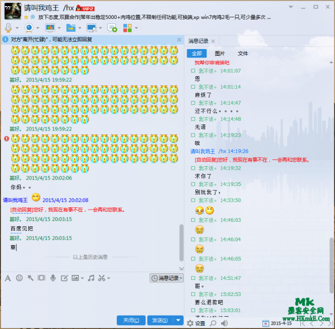
Task: Start a video call with the webcam icon
Action: 29,28
